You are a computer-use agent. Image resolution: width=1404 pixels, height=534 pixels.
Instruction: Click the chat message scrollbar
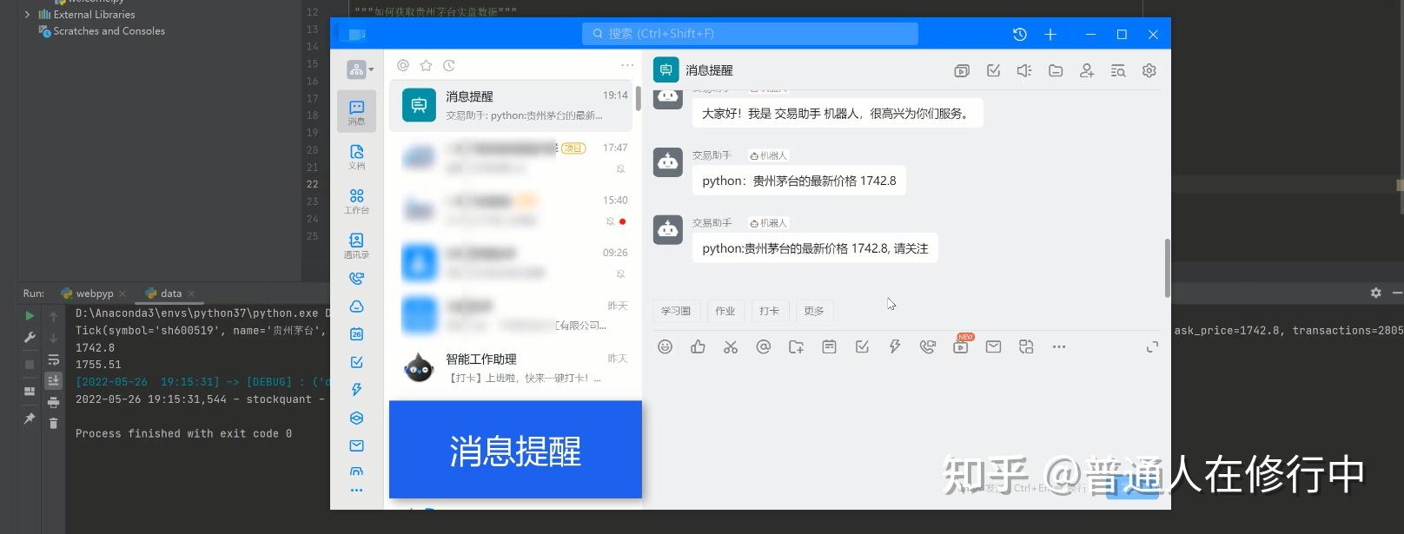pos(1167,267)
